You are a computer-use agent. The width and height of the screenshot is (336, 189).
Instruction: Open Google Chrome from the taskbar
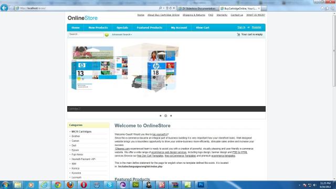click(57, 185)
